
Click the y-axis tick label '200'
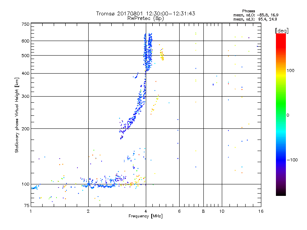[25, 129]
